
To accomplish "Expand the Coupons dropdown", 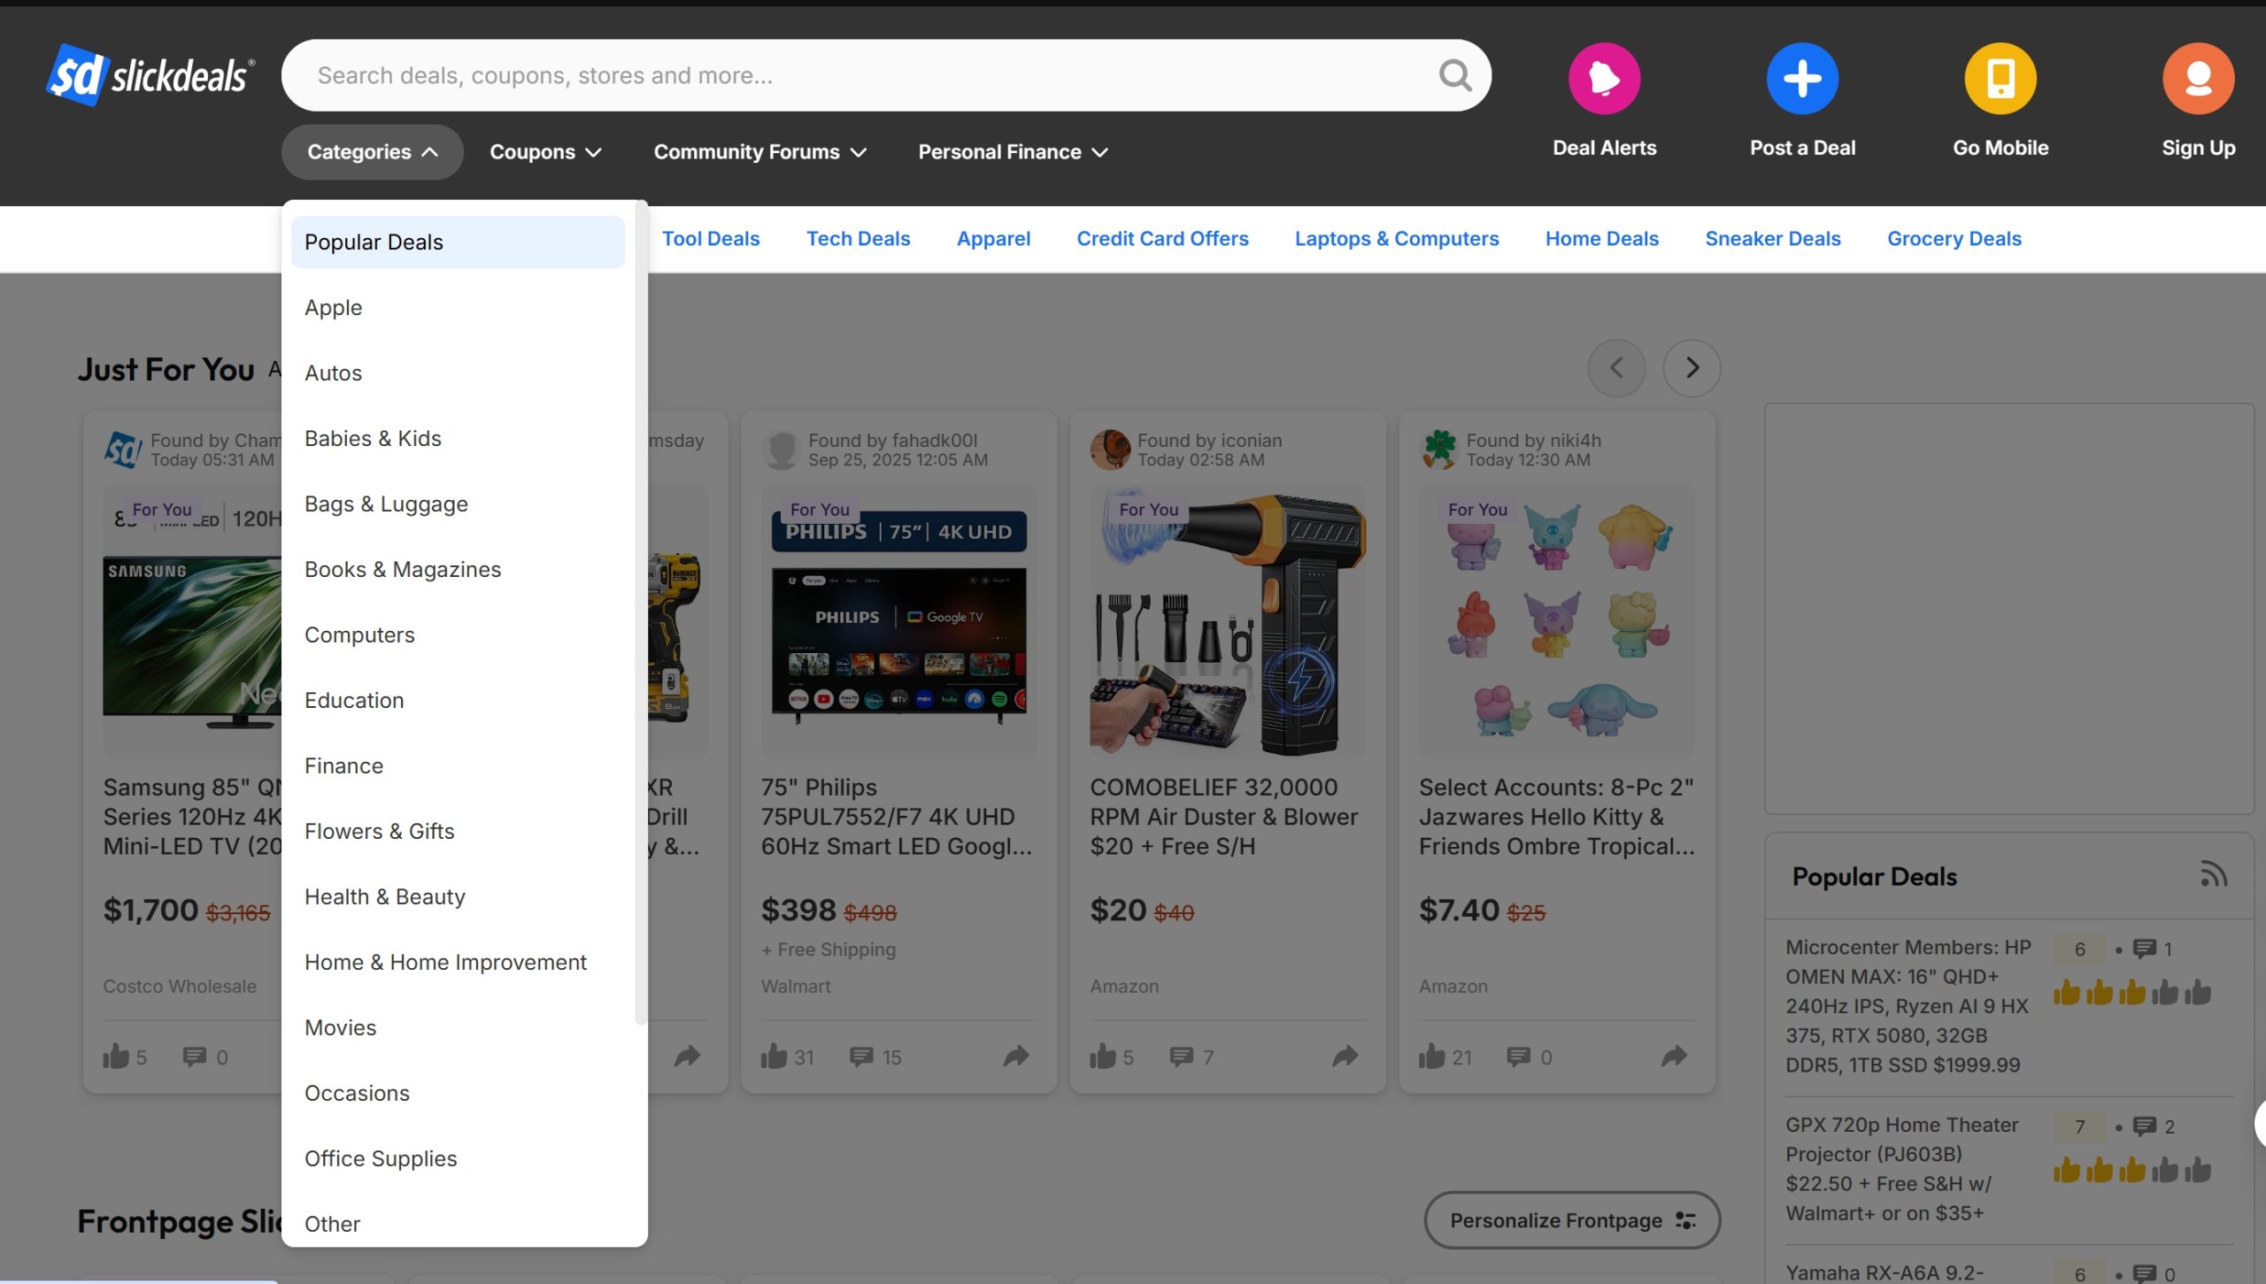I will tap(545, 152).
